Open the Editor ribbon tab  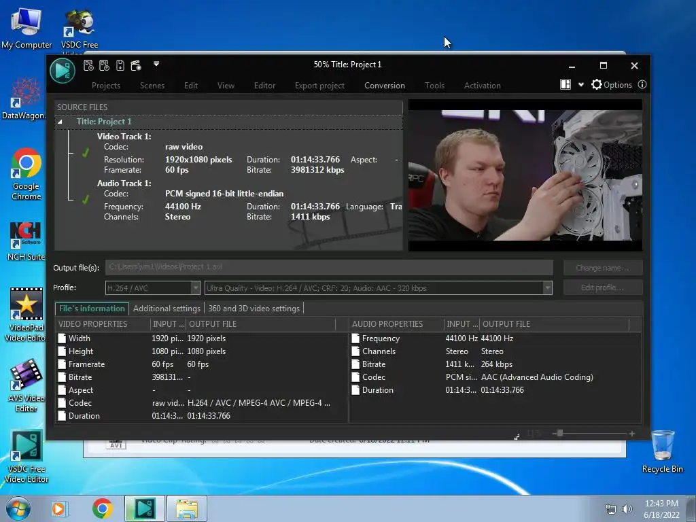coord(264,85)
